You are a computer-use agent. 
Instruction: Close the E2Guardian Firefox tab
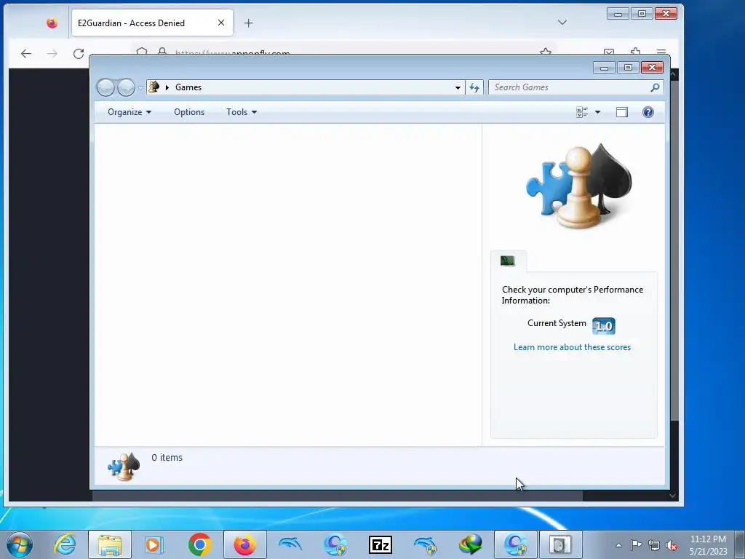click(221, 23)
